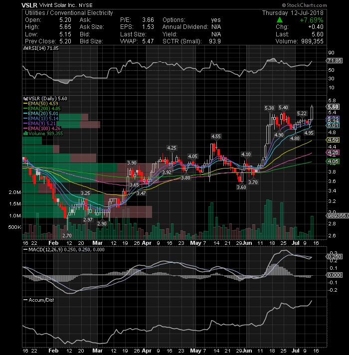Click the Last price value in header
This screenshot has width=349, height=355.
pos(318,34)
